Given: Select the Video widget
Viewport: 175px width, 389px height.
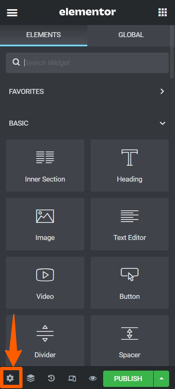Looking at the screenshot, I should tap(45, 283).
